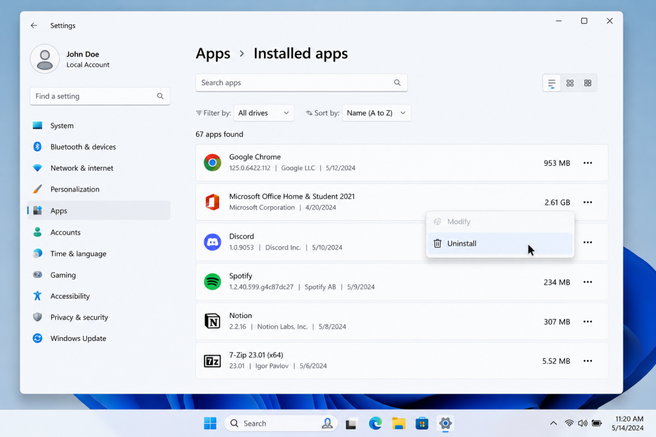Click the 953 MB size for Chrome
Screen dimensions: 656x437
click(557, 163)
